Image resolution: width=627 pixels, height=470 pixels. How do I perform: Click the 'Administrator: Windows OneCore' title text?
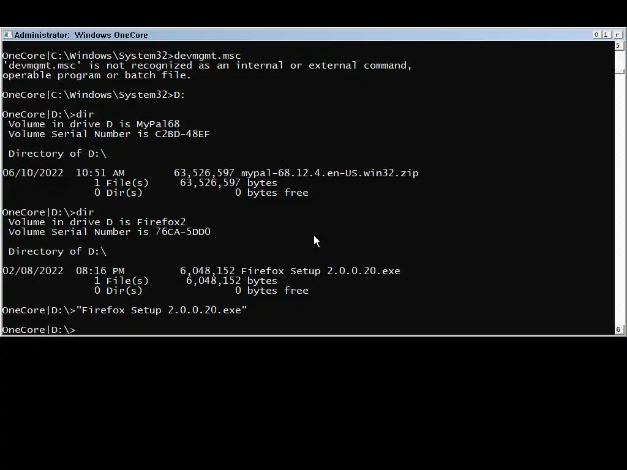[x=81, y=35]
